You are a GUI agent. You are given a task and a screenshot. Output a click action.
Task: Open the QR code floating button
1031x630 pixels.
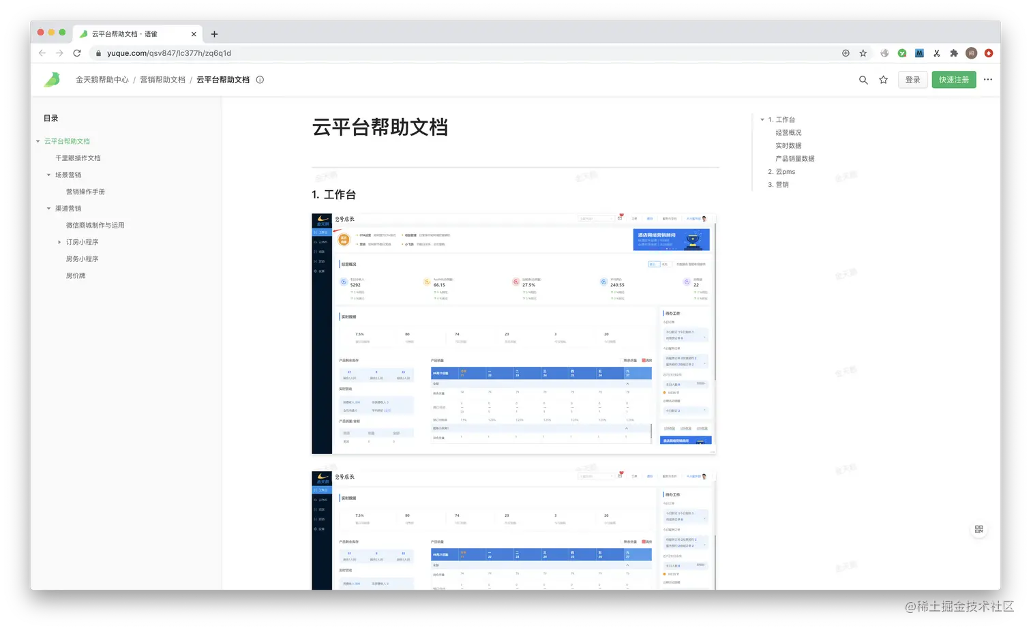point(979,530)
